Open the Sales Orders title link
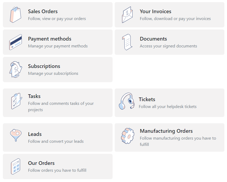The image size is (227, 182). point(43,11)
